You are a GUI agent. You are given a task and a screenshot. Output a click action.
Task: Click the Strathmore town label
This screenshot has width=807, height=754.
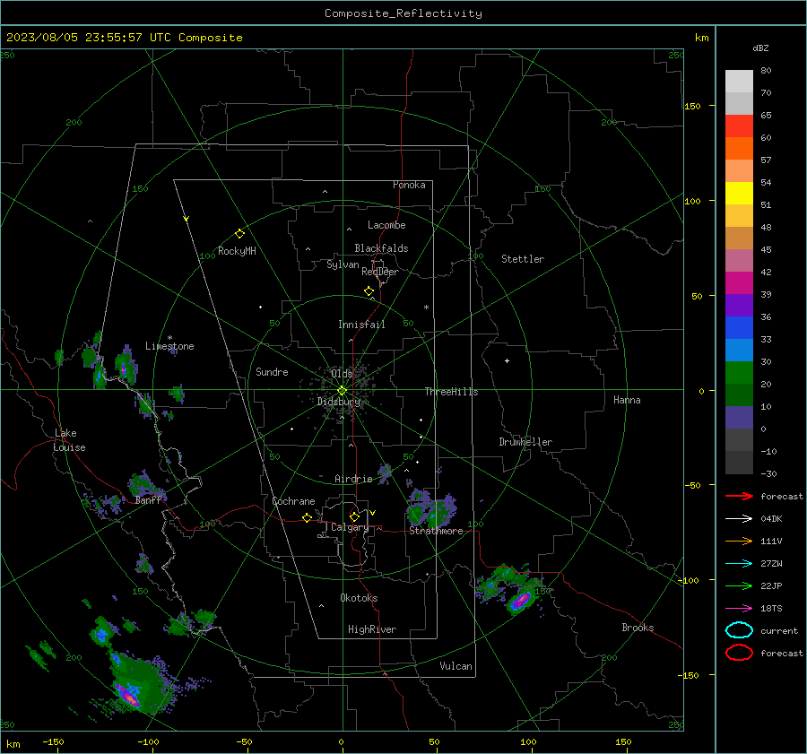coord(437,531)
